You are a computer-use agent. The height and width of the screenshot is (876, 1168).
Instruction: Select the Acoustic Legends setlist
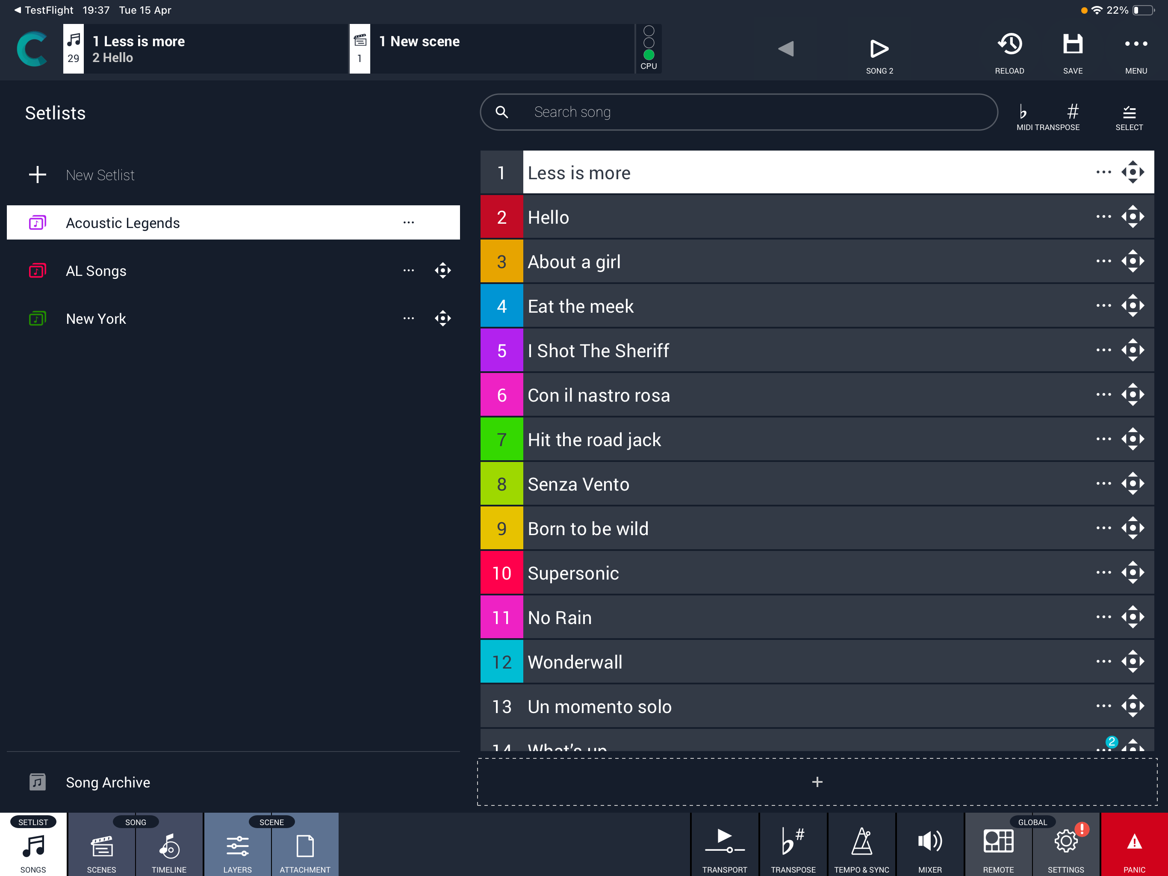pyautogui.click(x=233, y=222)
